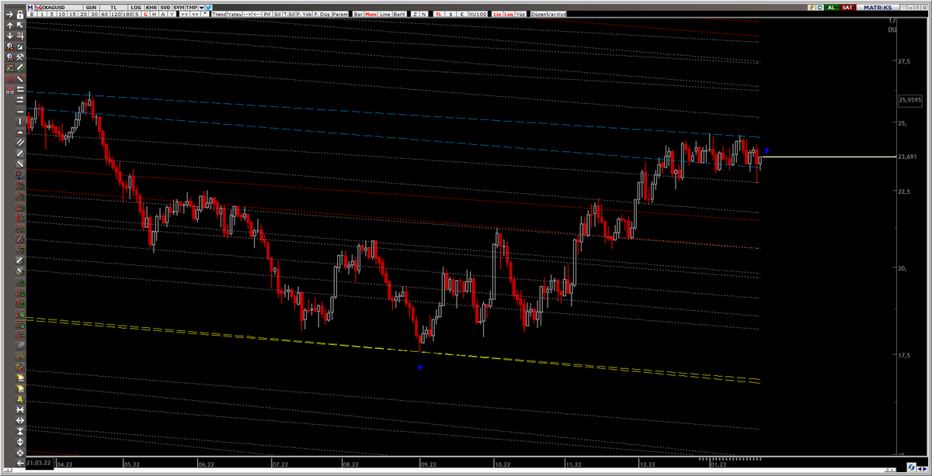
Task: Click the 25,9595 price label
Action: pos(909,99)
